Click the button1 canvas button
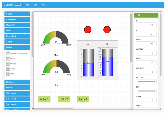Viewport: 166px width, 114px height. [44, 99]
